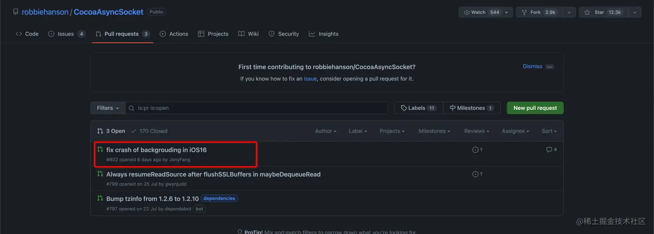Expand the Star lists dropdown arrow
This screenshot has width=654, height=234.
coord(635,12)
